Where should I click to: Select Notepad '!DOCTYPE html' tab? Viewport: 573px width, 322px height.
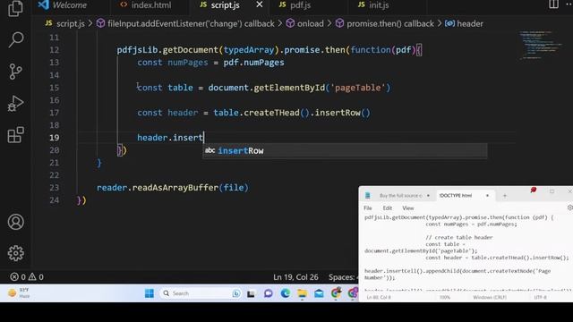coord(456,196)
